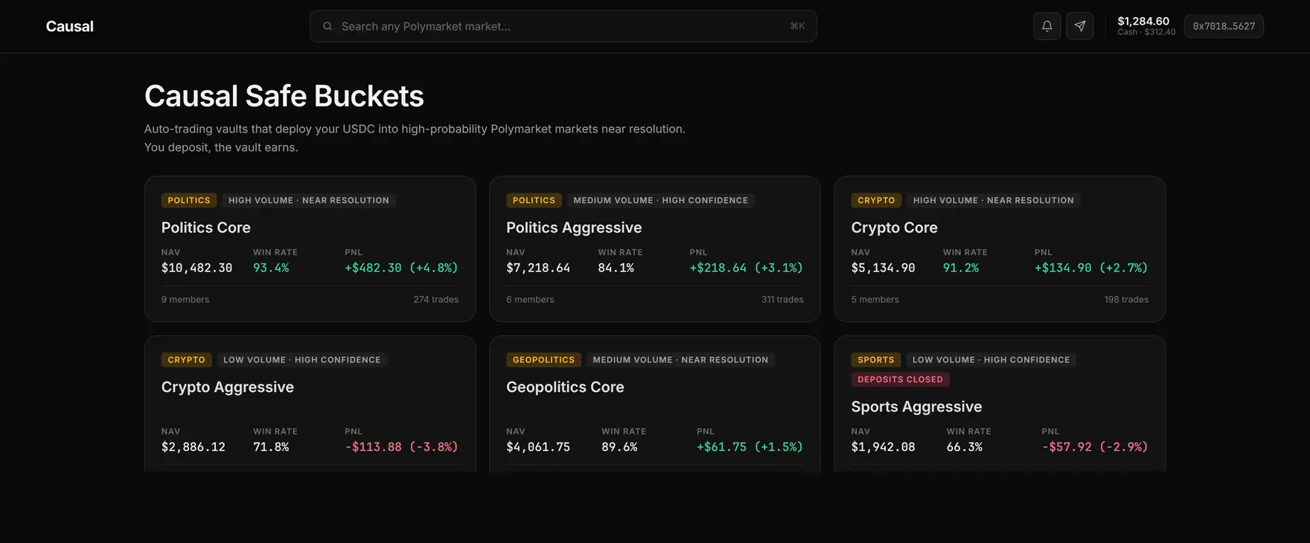Click the search magnifier icon
This screenshot has height=543, width=1310.
(x=327, y=26)
